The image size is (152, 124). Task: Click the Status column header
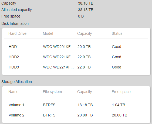[117, 33]
